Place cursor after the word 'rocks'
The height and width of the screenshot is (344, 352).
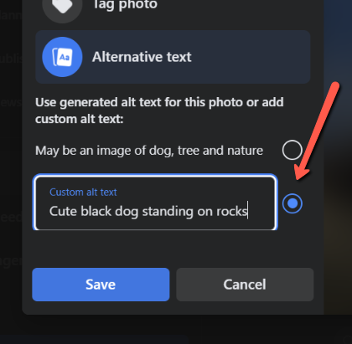pos(248,211)
